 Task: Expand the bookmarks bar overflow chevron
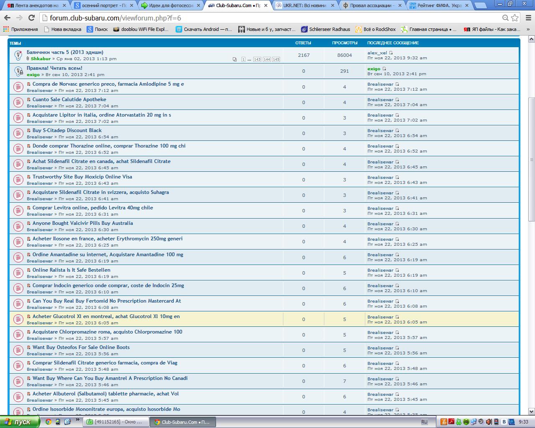coord(528,29)
